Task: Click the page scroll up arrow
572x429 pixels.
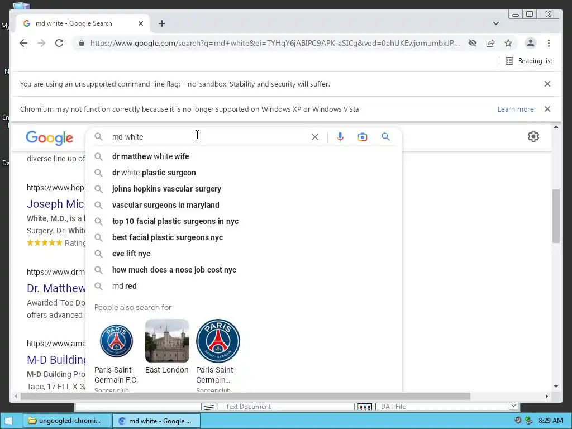Action: pyautogui.click(x=556, y=127)
